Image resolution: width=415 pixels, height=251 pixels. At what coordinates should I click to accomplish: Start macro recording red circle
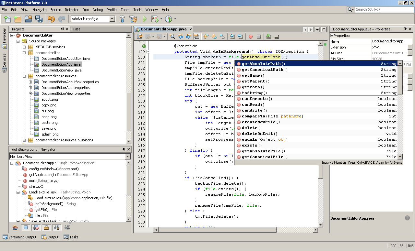pyautogui.click(x=251, y=37)
